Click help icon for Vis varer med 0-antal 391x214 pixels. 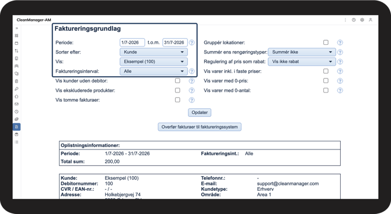[x=340, y=91]
